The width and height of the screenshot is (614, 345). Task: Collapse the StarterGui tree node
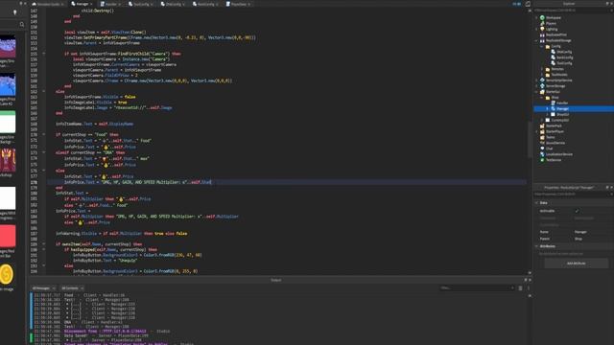coord(537,92)
